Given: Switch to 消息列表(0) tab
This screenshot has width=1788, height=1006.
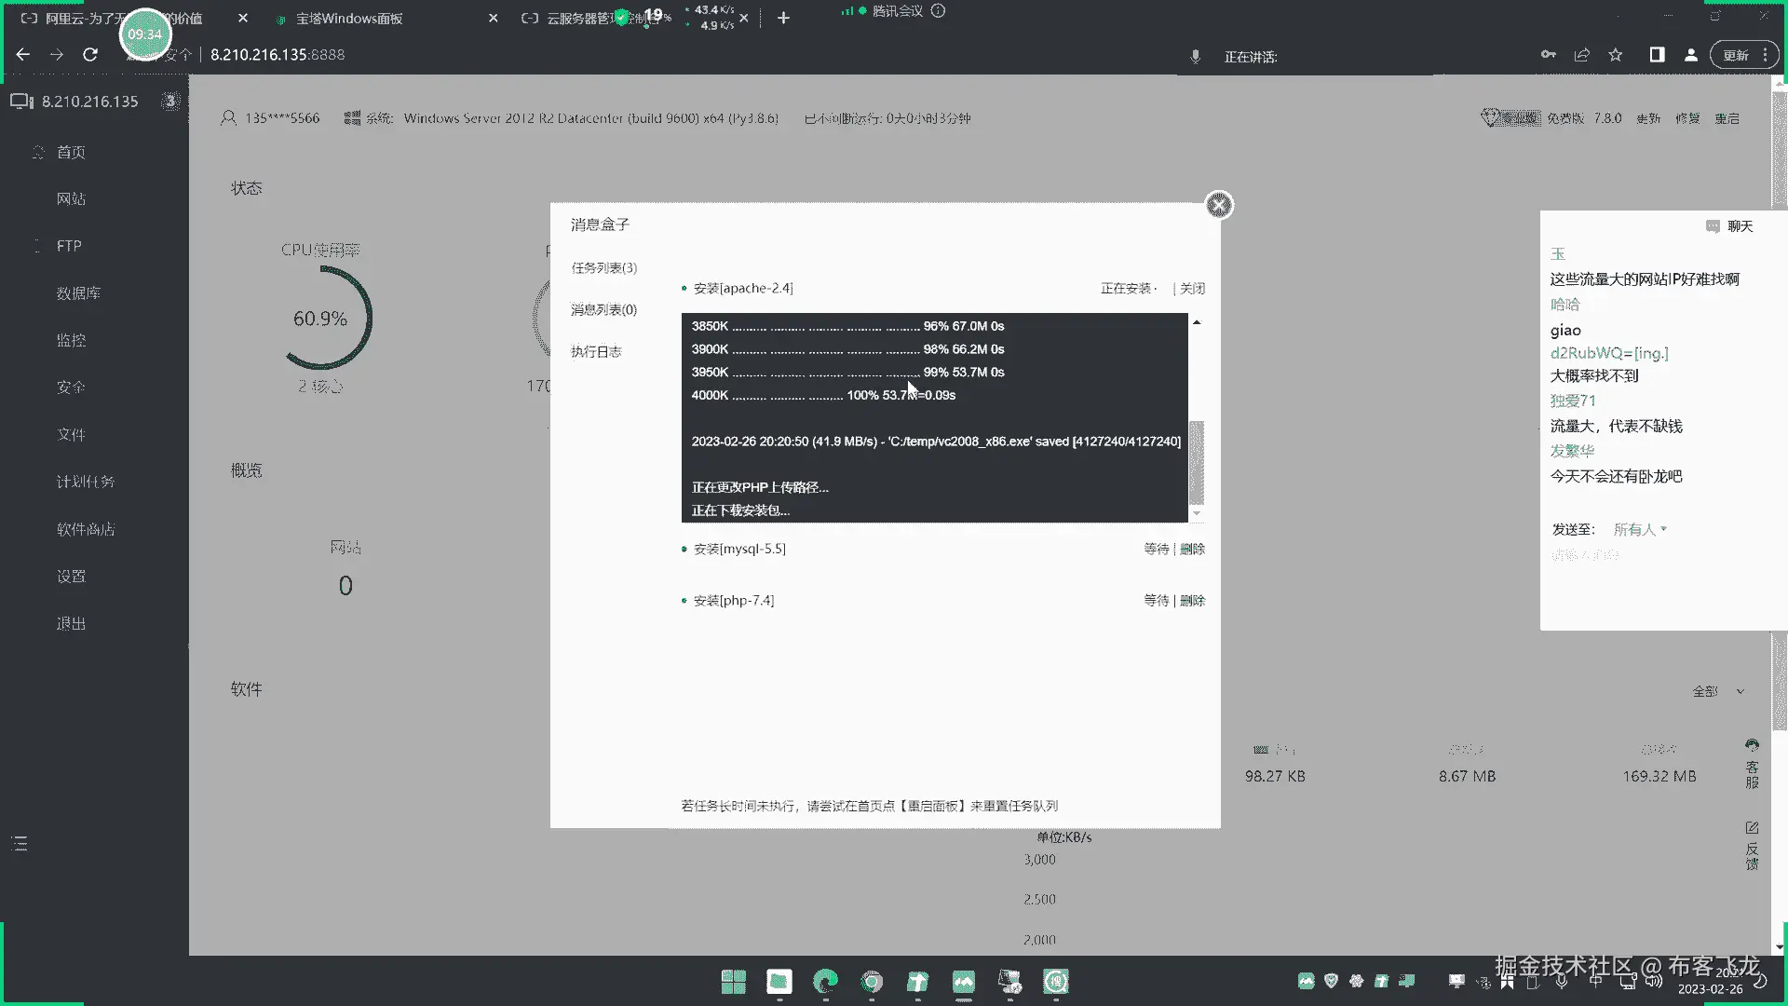Looking at the screenshot, I should 603,309.
